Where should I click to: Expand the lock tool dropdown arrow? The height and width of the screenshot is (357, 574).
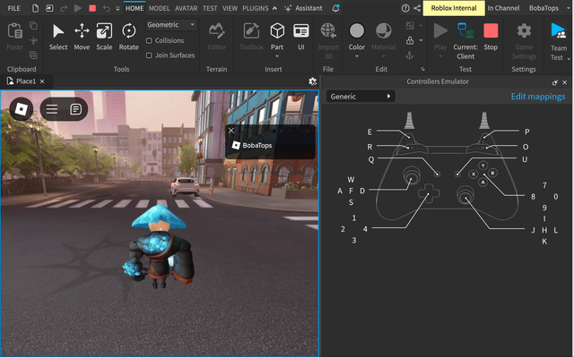point(421,40)
